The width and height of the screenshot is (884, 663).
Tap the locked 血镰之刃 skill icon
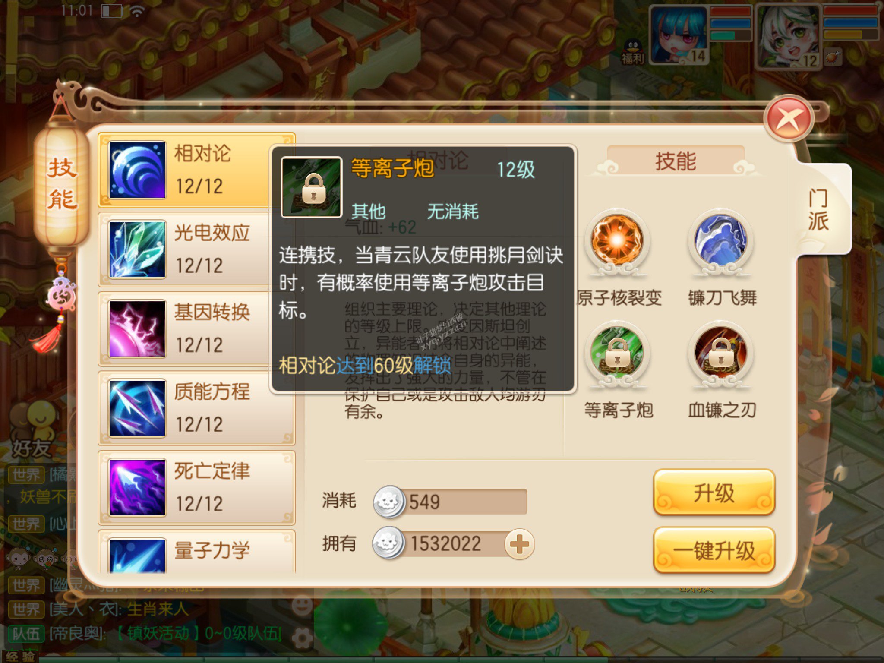[x=721, y=353]
